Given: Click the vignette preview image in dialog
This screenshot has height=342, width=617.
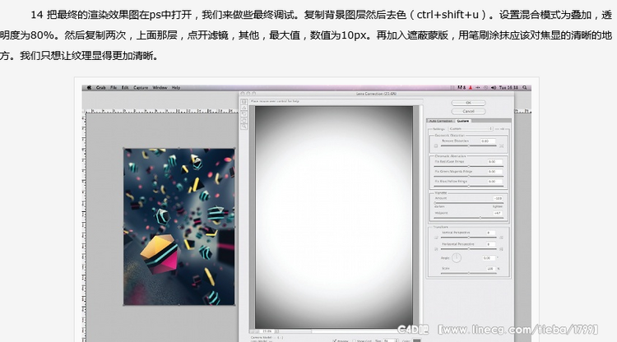Looking at the screenshot, I should point(334,216).
